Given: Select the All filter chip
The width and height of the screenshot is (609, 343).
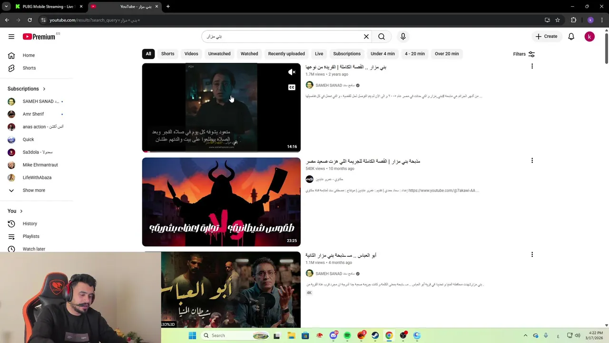Looking at the screenshot, I should pos(148,54).
